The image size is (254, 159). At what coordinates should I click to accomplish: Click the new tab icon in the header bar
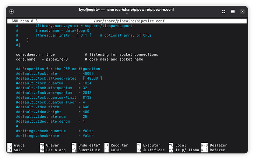(11, 12)
